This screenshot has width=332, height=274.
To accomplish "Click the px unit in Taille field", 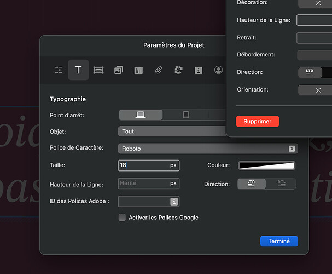I will [173, 165].
